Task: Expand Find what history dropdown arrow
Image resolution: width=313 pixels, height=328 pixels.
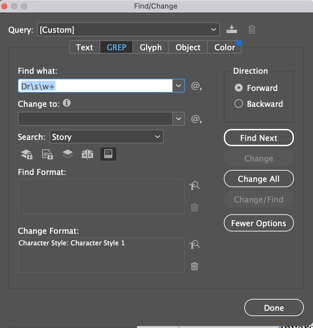Action: [179, 86]
